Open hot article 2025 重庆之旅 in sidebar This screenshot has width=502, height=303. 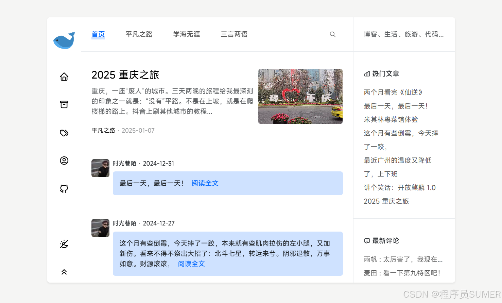click(x=386, y=201)
